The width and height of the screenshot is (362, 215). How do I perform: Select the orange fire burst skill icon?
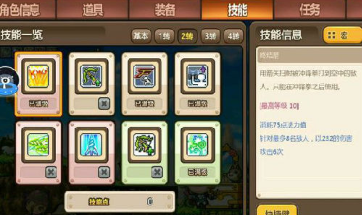pyautogui.click(x=38, y=76)
